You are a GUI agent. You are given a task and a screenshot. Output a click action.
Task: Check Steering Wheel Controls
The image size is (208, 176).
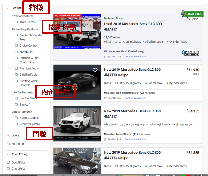(x=16, y=81)
